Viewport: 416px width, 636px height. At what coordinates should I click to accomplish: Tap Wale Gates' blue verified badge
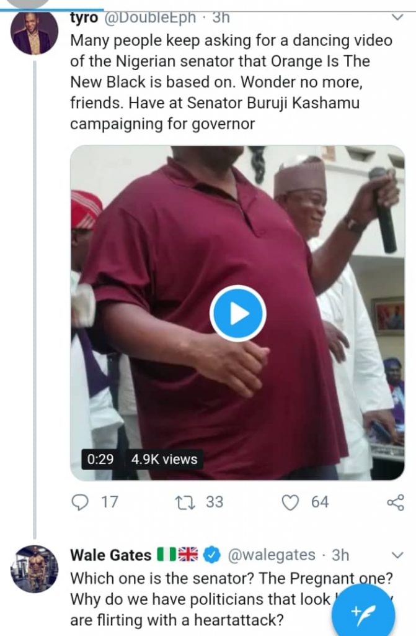(x=212, y=554)
